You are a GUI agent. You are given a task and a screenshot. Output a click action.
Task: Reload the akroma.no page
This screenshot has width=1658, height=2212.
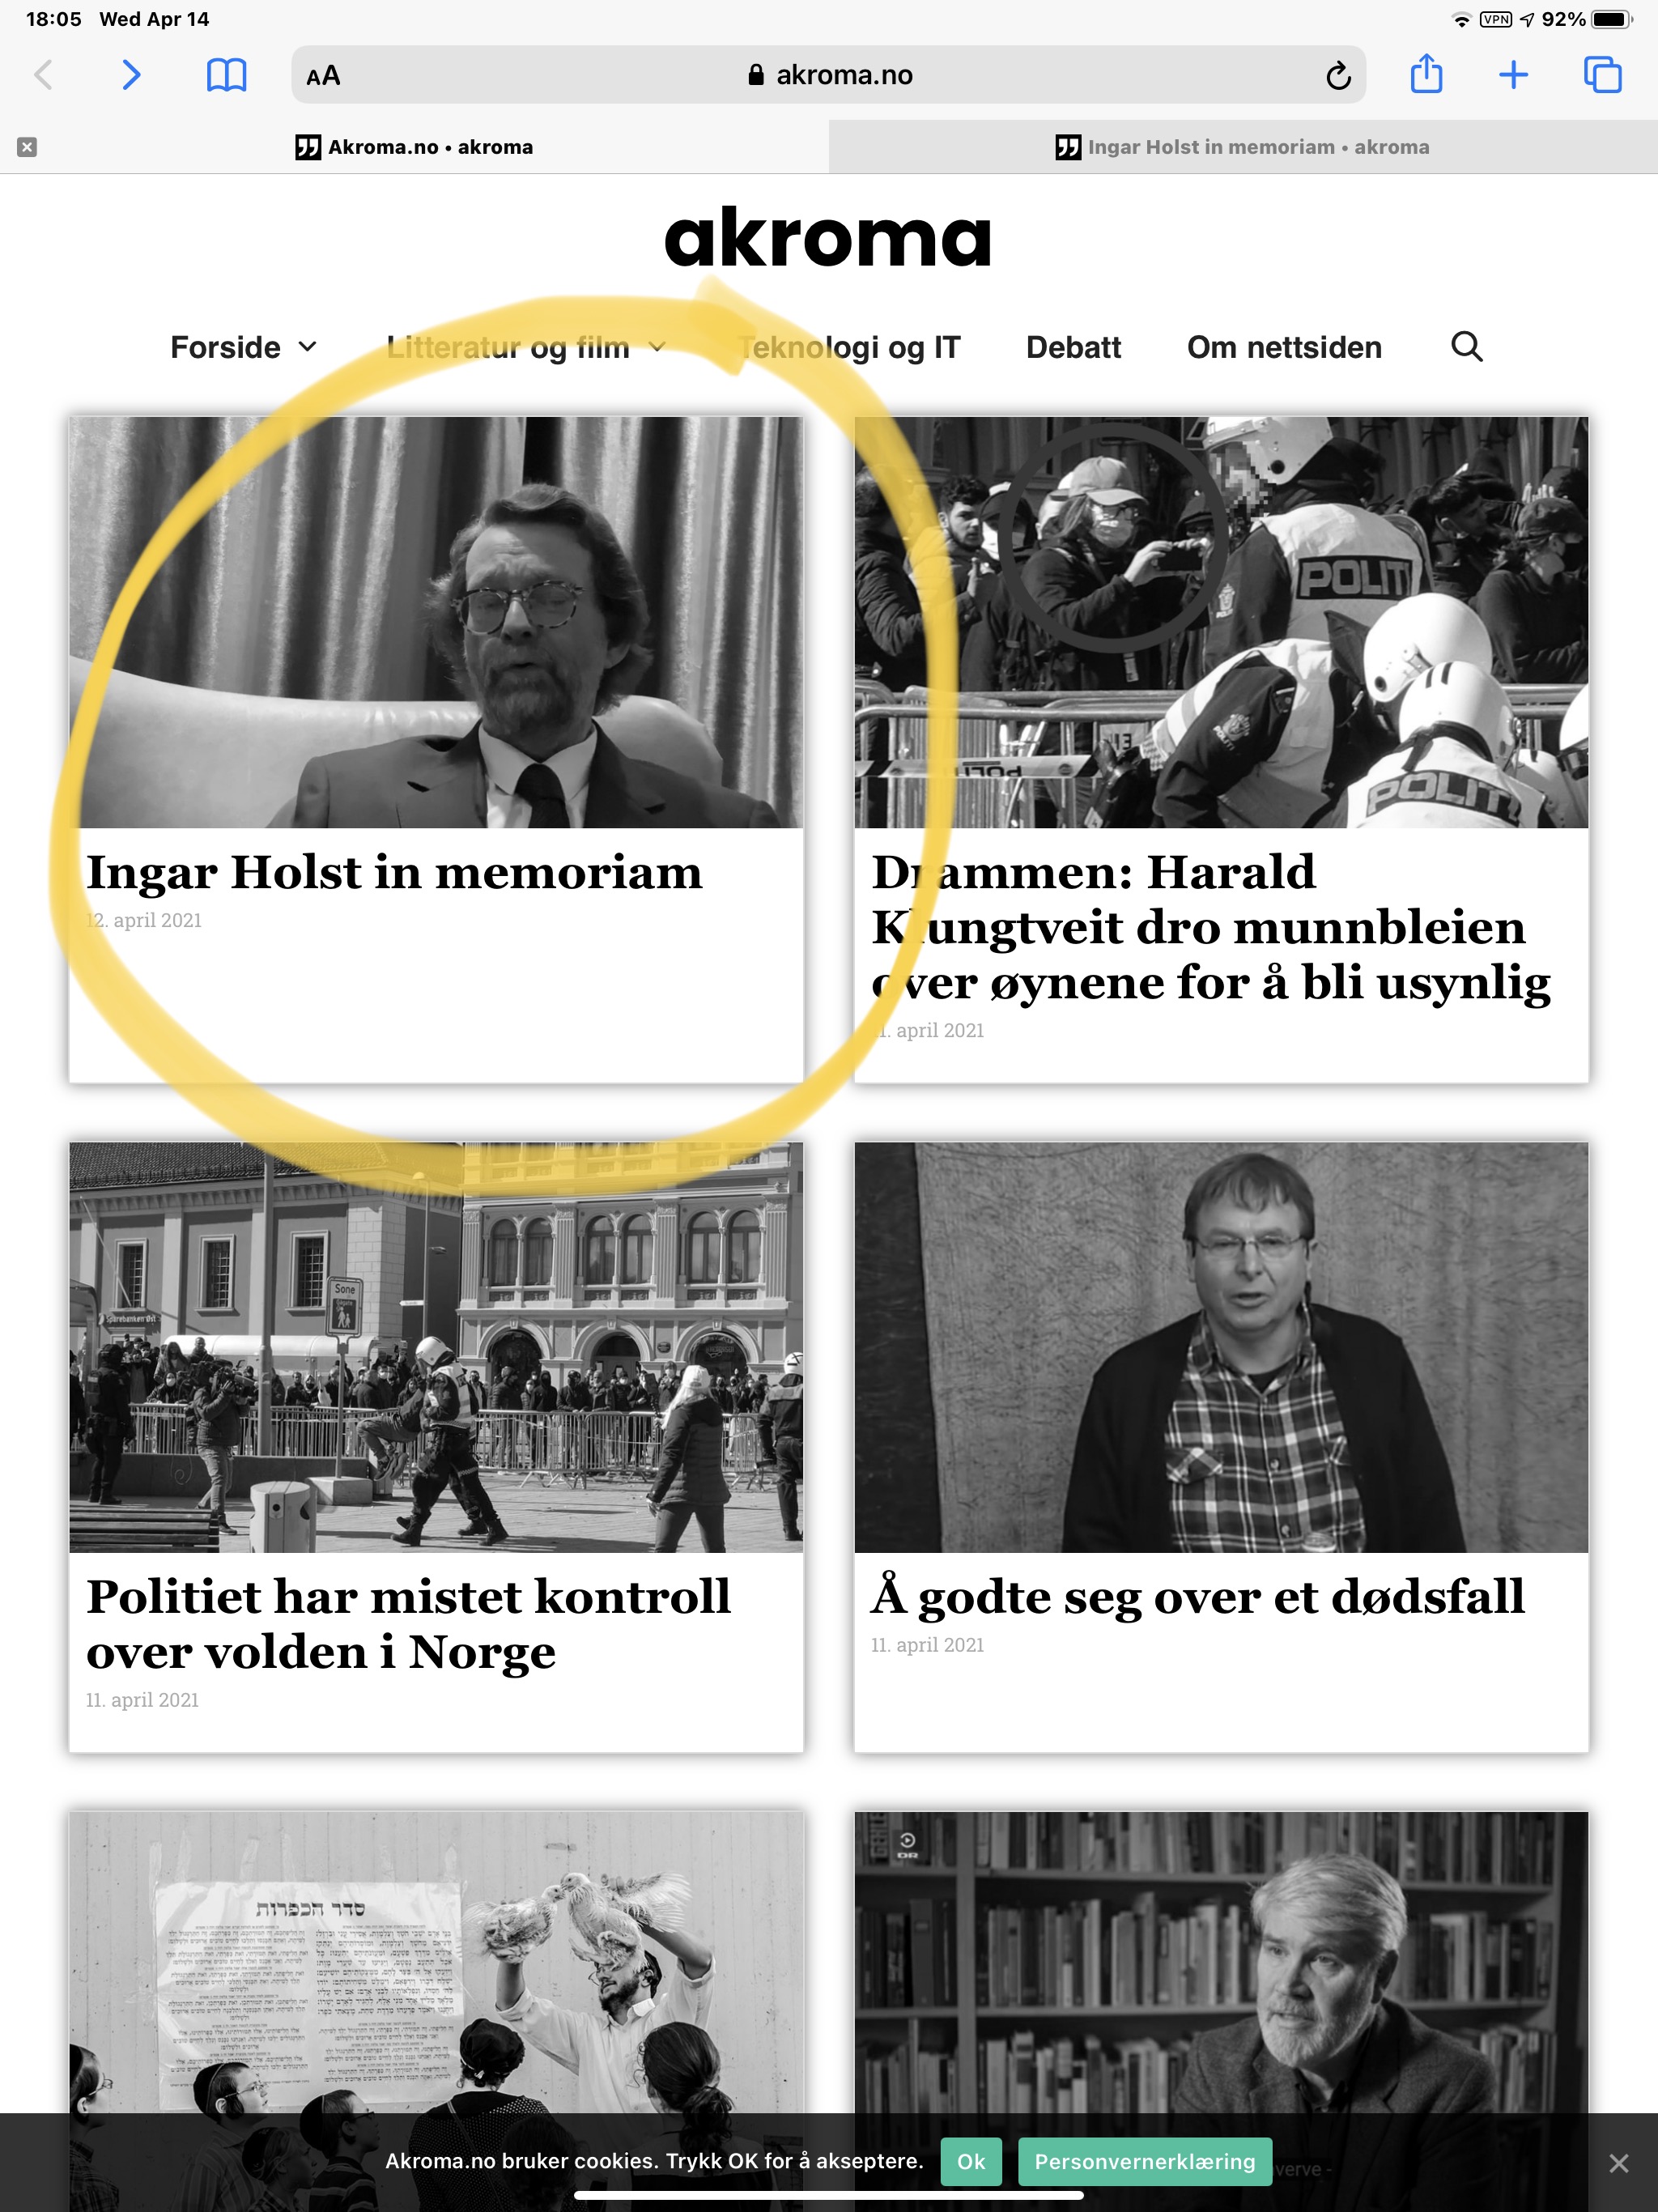[x=1338, y=75]
